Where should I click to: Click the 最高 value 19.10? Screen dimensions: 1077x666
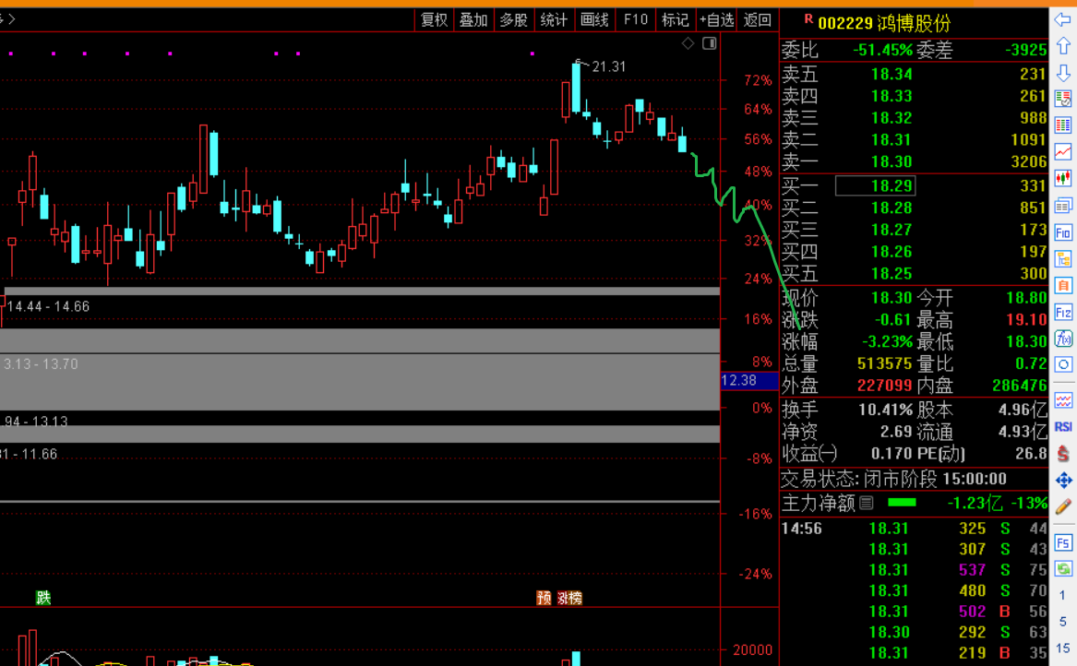pos(1027,320)
